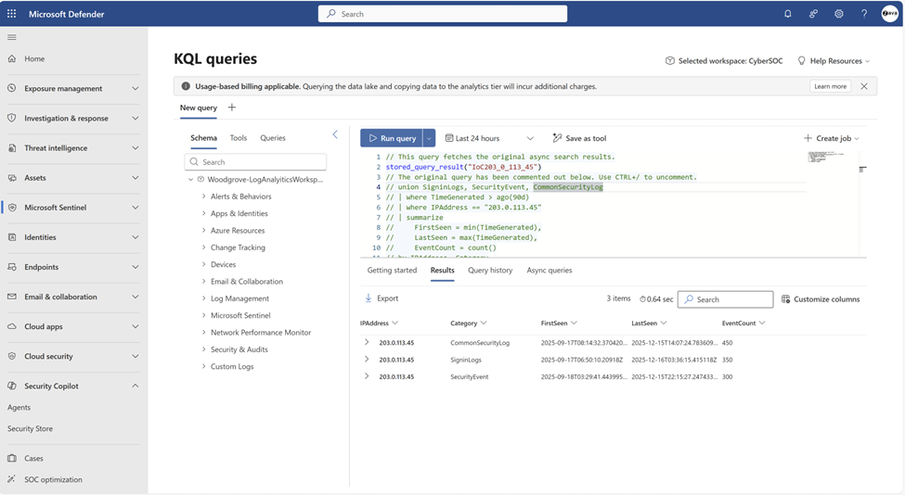Viewport: 905px width, 495px height.
Task: Open Customize columns options
Action: point(821,299)
